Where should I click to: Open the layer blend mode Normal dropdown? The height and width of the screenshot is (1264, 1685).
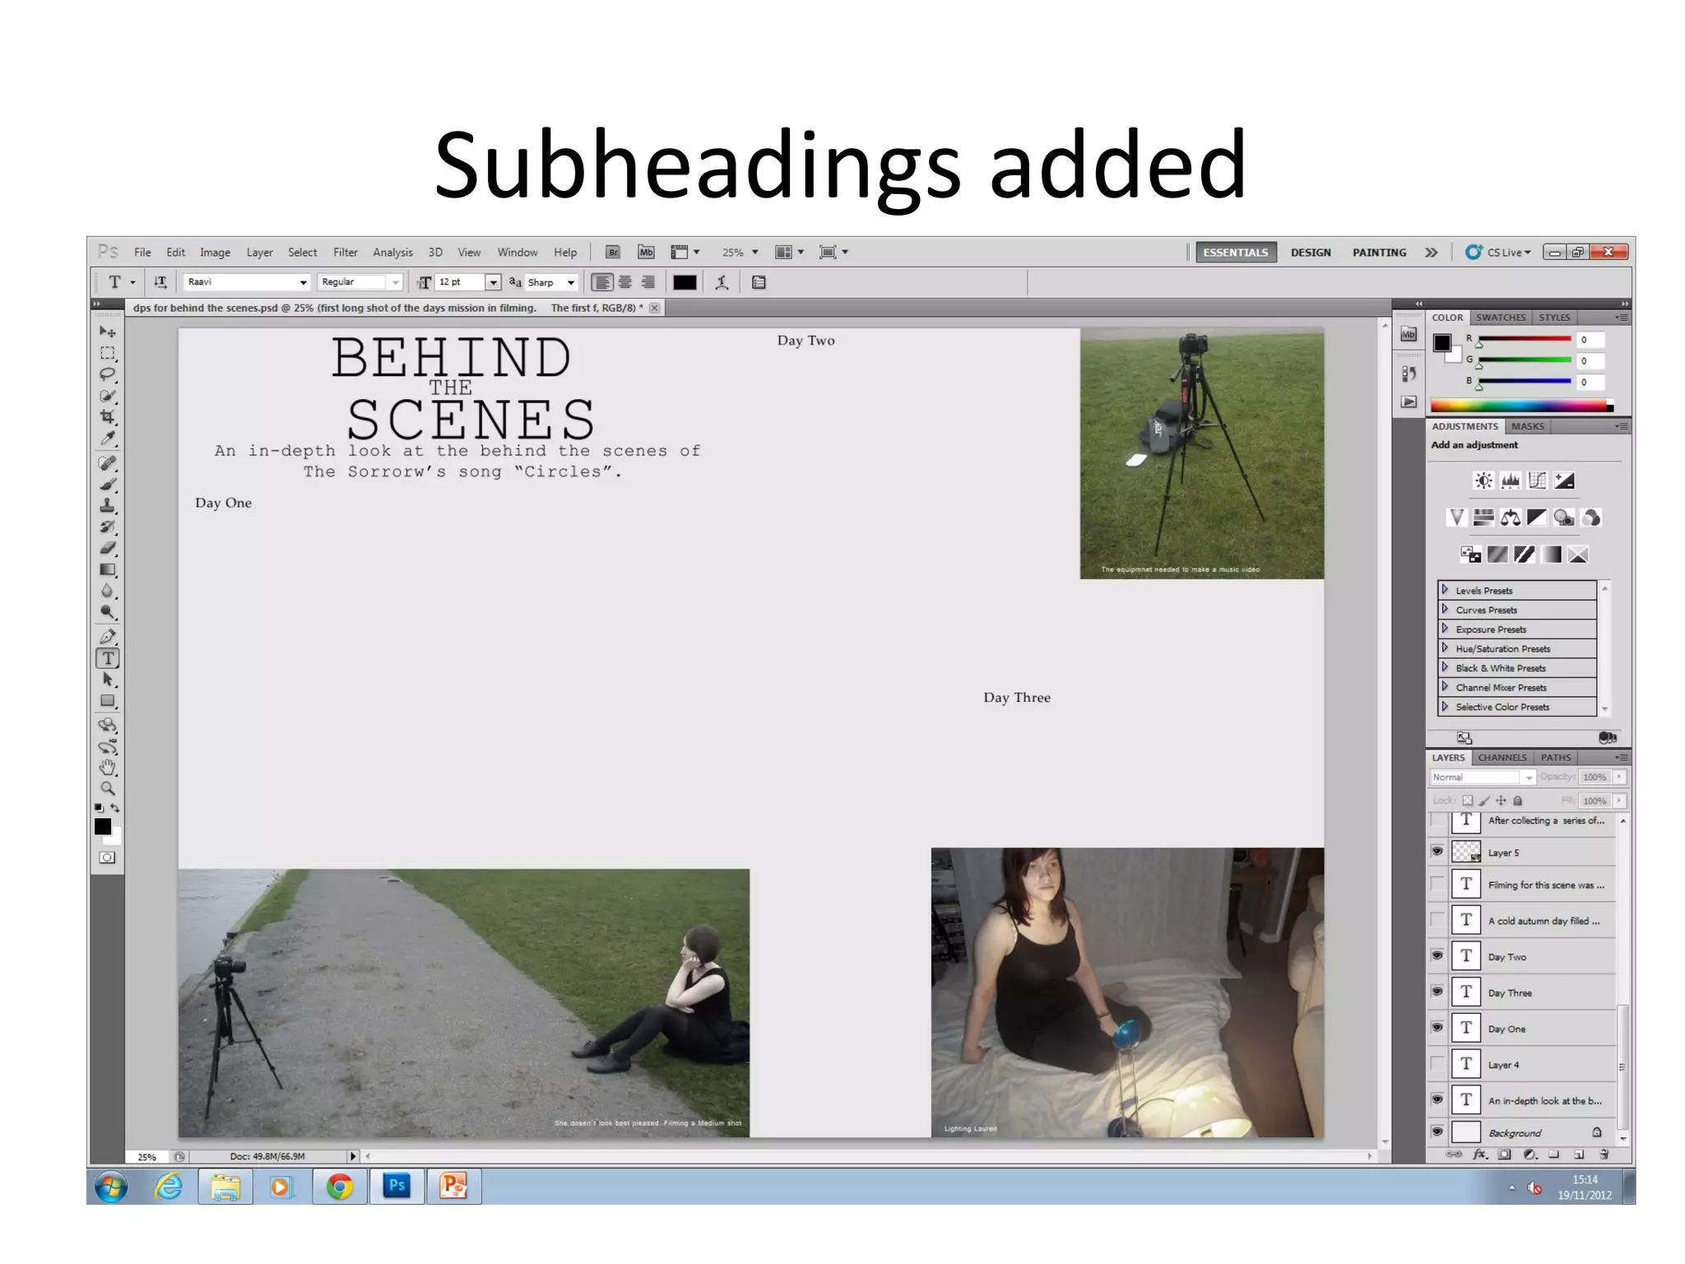click(x=1483, y=777)
